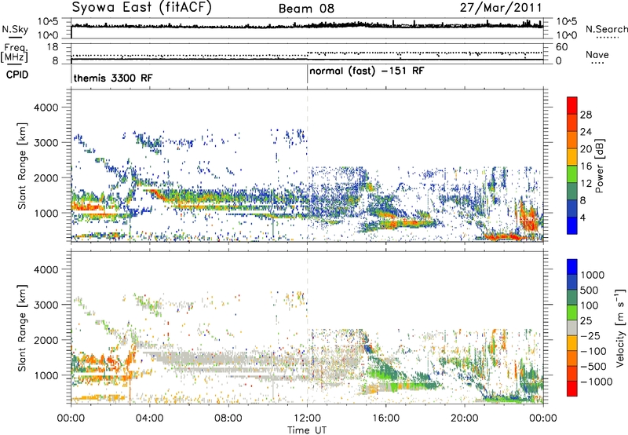Pick the red top segment of Power colorbar
Viewport: 628px width, 435px height.
[x=572, y=106]
